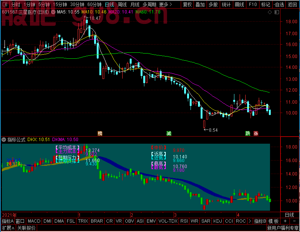The height and width of the screenshot is (232, 300).
Task: Open the dropdown next to 三星医疗(日线)
Action: (53, 12)
